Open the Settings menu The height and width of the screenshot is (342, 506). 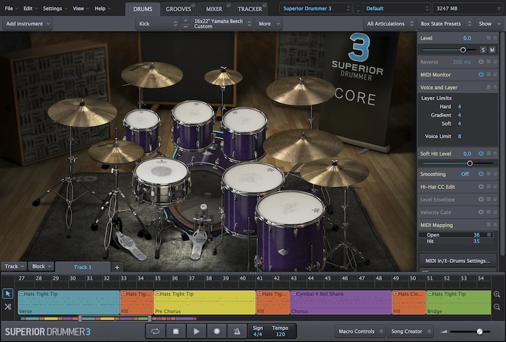55,8
